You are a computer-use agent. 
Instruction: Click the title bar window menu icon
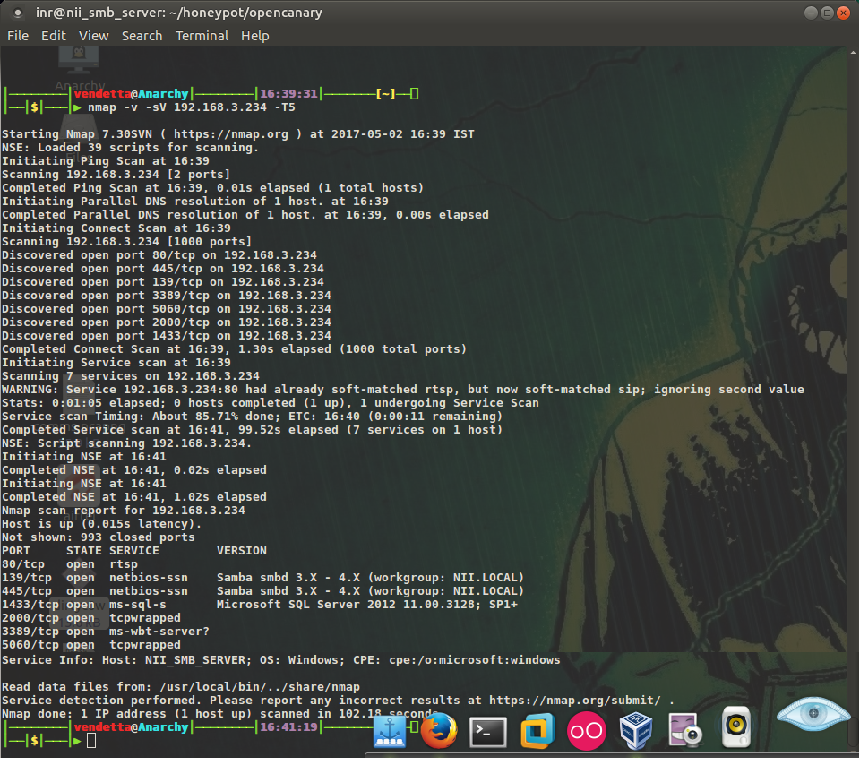(x=18, y=12)
